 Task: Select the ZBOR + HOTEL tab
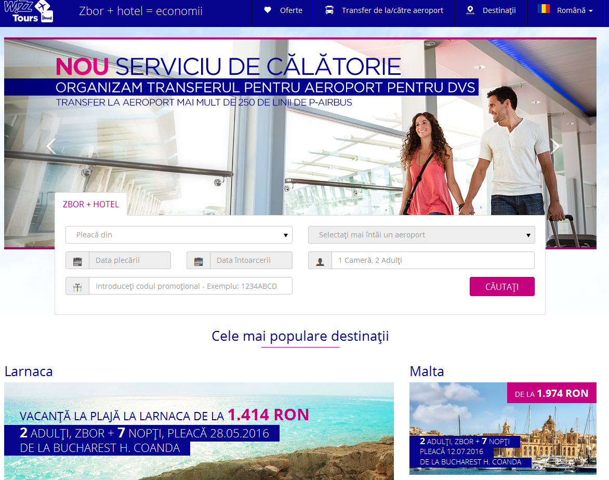[x=91, y=204]
